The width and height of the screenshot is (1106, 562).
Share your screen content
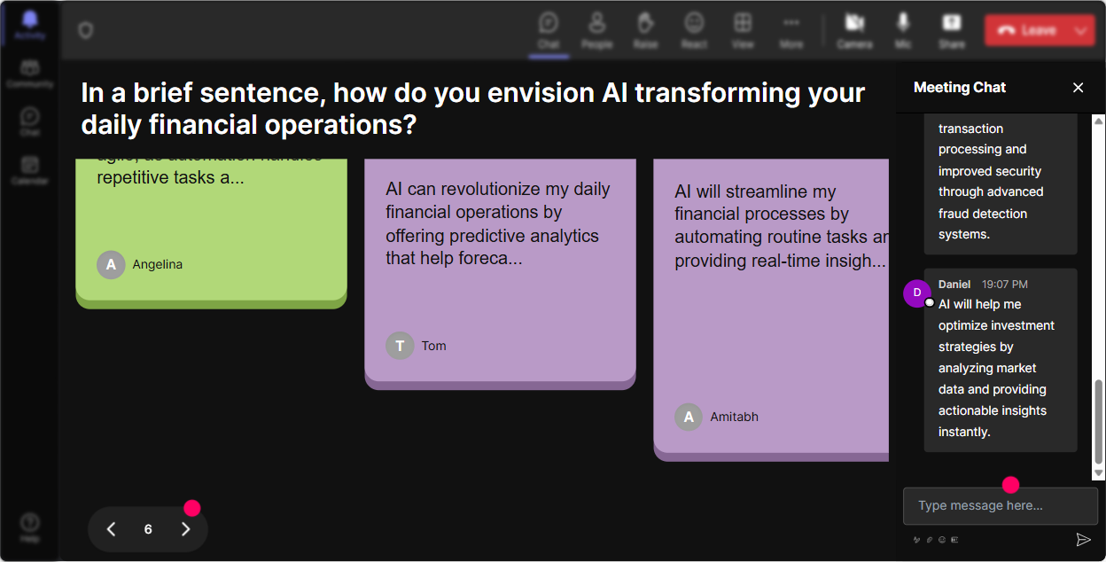pyautogui.click(x=952, y=30)
